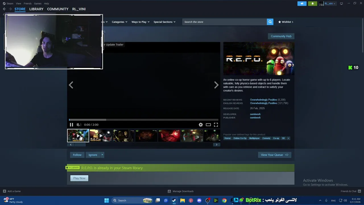Switch trailer to theater mode
364x205 pixels.
[208, 125]
